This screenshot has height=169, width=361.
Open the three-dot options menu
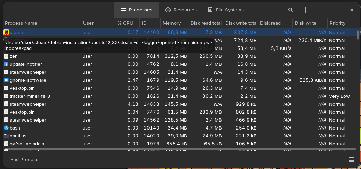305,10
